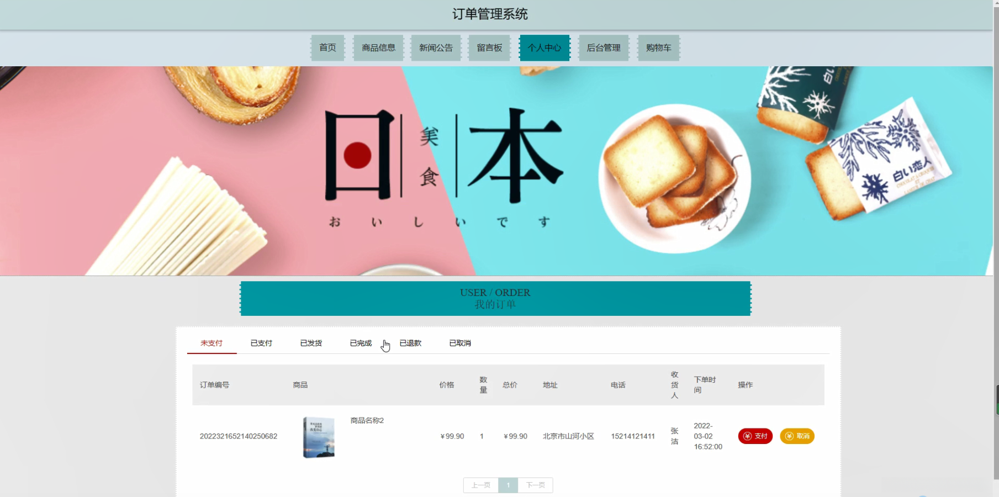The image size is (999, 497).
Task: Click the book product thumbnail
Action: click(x=319, y=437)
